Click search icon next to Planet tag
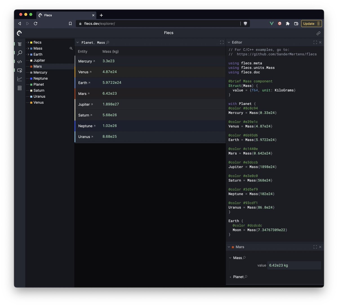 tap(246, 277)
